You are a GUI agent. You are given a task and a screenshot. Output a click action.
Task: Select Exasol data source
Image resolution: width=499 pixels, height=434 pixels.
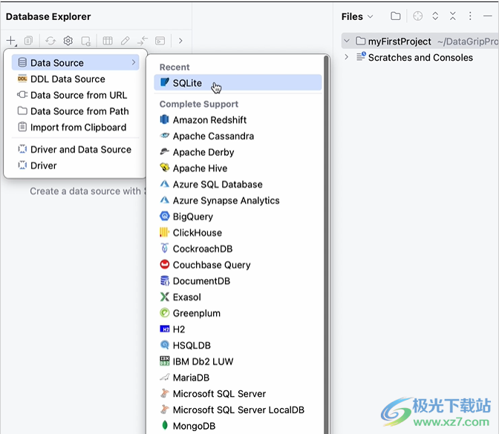click(x=238, y=297)
